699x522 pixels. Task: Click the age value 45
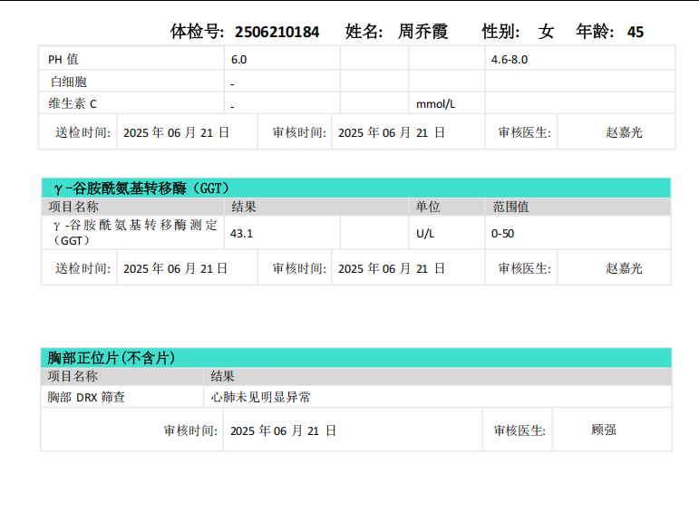tap(636, 32)
